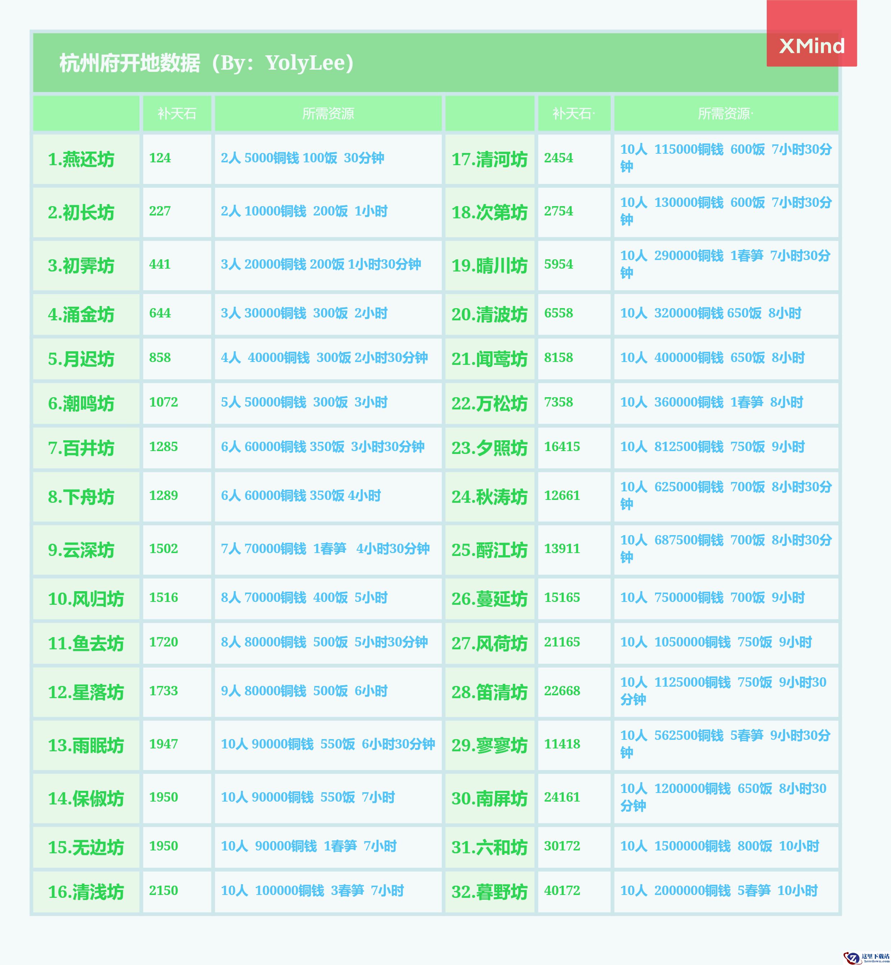Select the 补天石 value 40172
Viewport: 891px width, 965px height.
(x=562, y=890)
